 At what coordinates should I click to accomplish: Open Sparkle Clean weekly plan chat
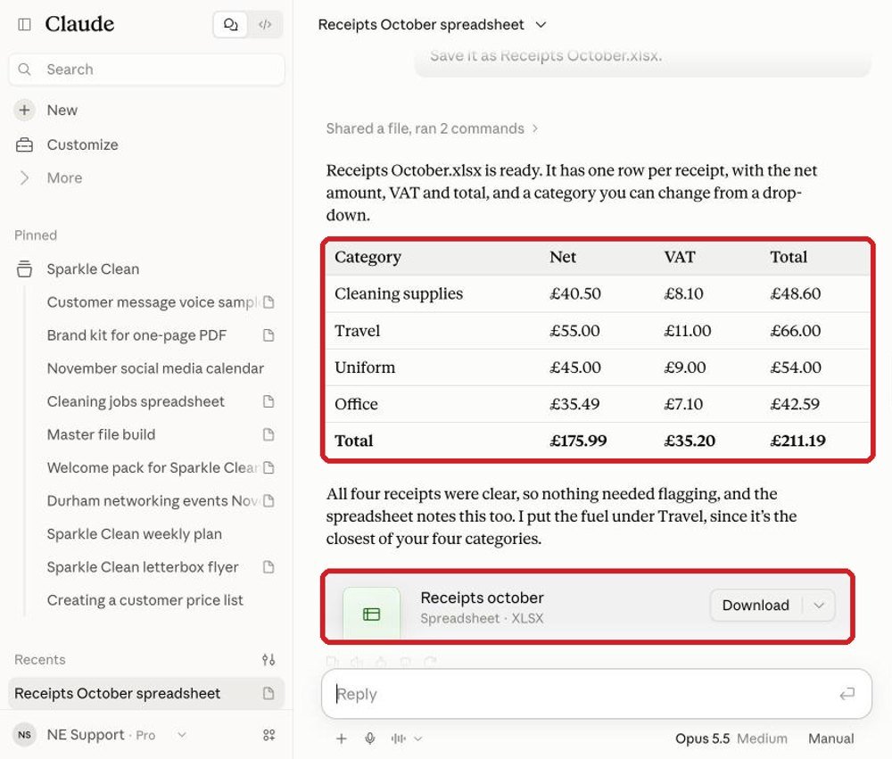point(135,533)
